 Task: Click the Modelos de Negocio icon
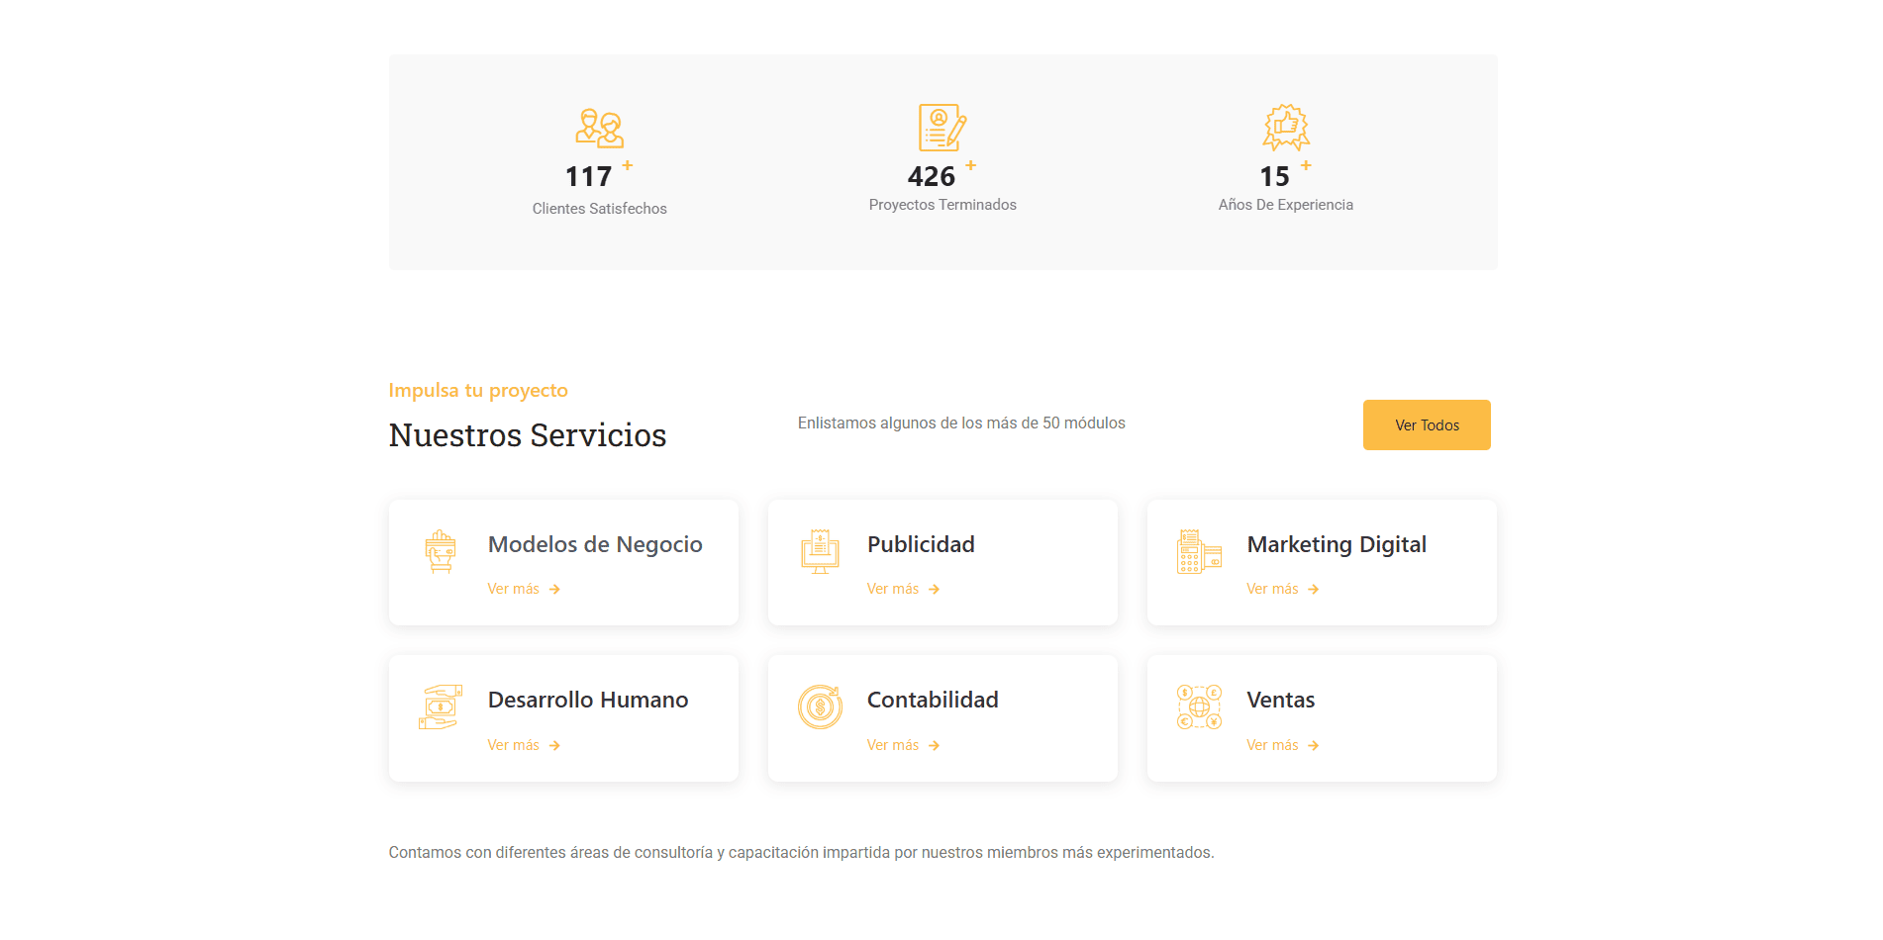click(441, 551)
